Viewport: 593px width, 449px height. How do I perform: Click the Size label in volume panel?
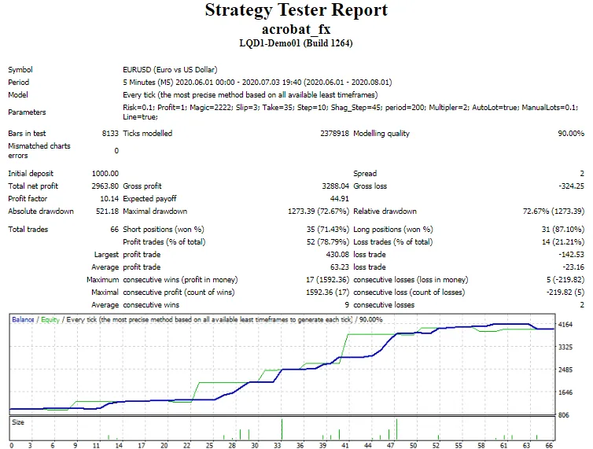[x=17, y=421]
